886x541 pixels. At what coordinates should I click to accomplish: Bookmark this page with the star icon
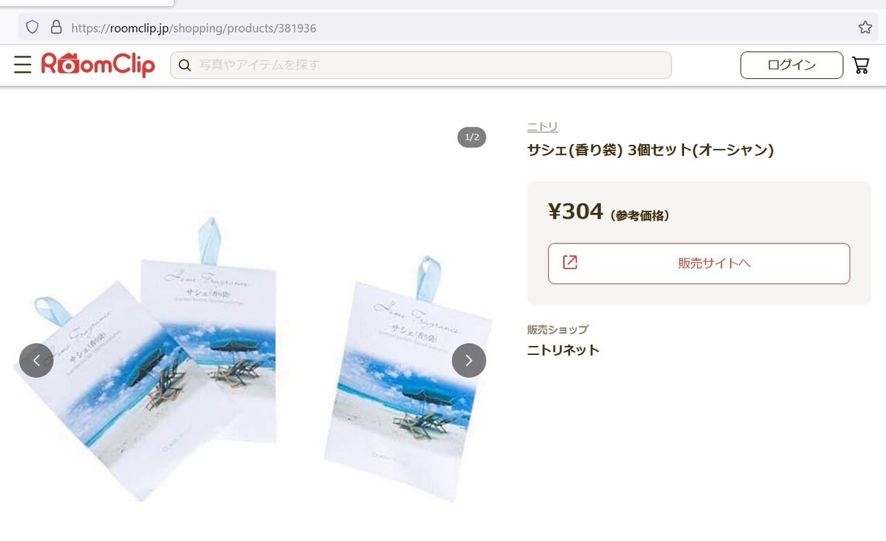[865, 28]
